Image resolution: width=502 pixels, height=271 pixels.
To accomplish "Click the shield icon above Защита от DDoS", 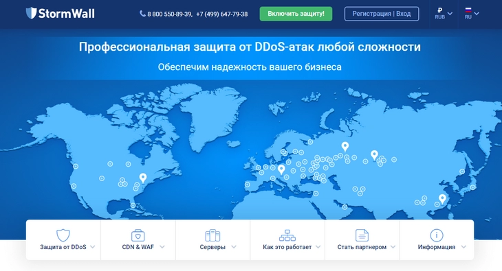I will click(63, 235).
